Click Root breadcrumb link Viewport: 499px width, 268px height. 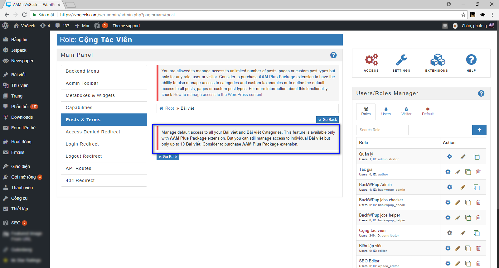(169, 108)
